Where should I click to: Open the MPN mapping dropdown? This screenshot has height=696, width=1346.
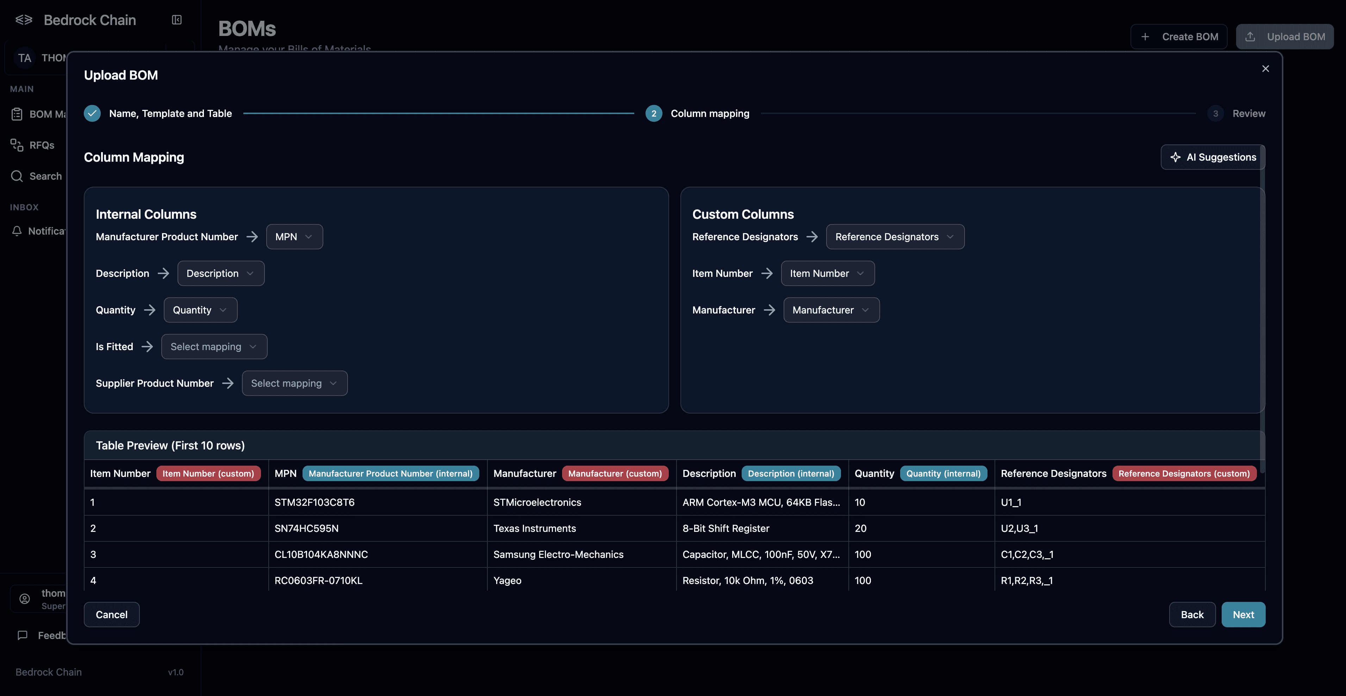point(294,237)
